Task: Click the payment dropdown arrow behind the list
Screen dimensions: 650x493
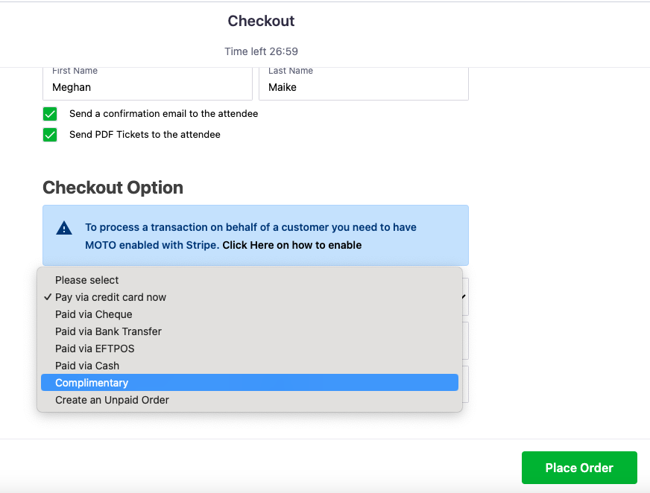Action: point(464,296)
